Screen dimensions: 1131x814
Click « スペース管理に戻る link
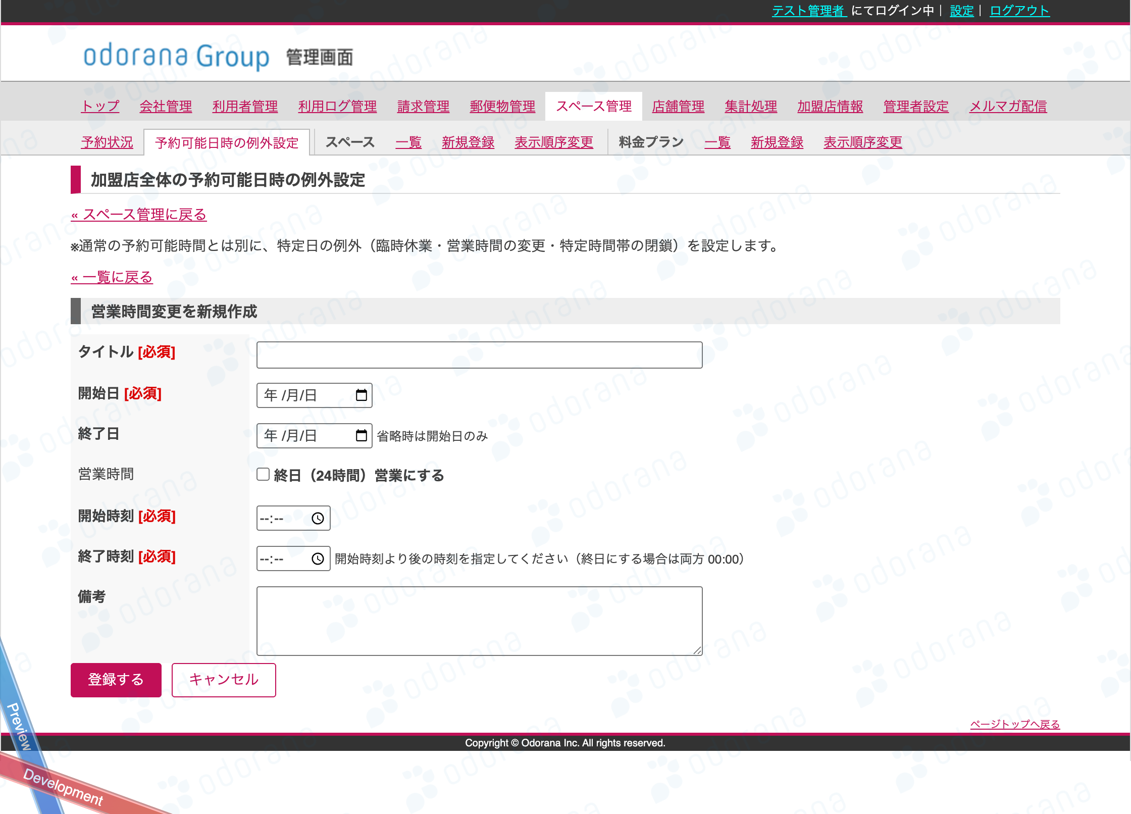pyautogui.click(x=139, y=215)
